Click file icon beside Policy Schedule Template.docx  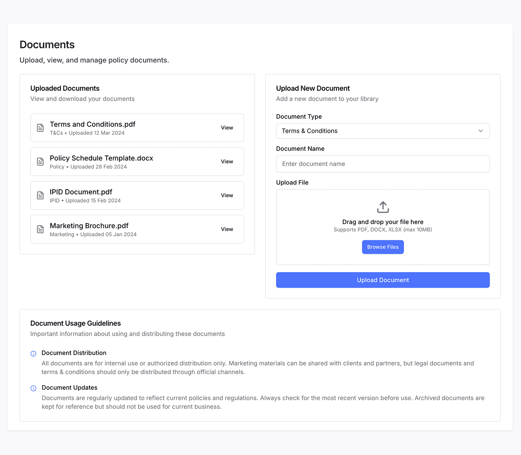40,162
